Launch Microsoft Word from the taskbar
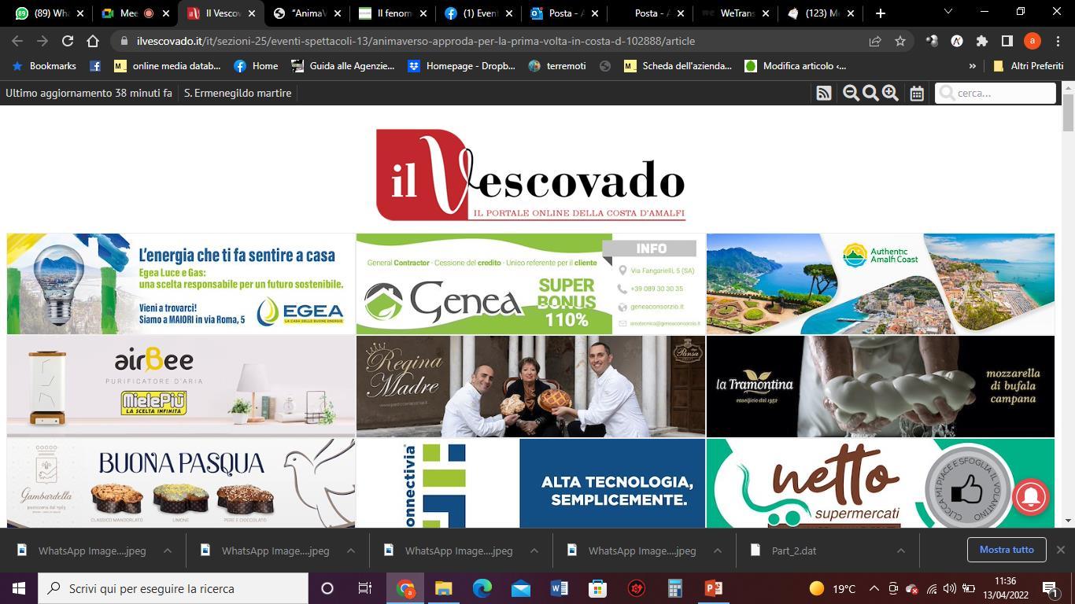Screen dimensions: 1075x604 [560, 588]
